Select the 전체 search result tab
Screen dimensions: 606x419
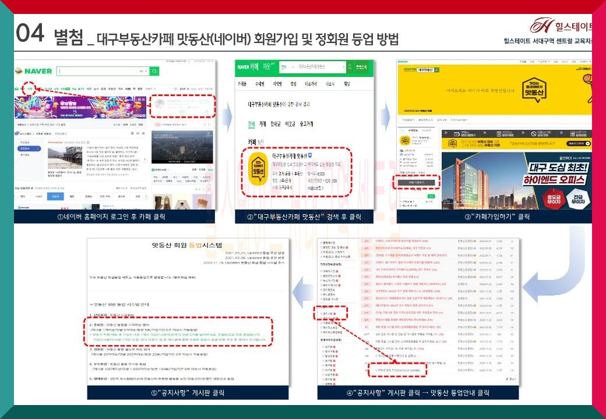point(251,124)
